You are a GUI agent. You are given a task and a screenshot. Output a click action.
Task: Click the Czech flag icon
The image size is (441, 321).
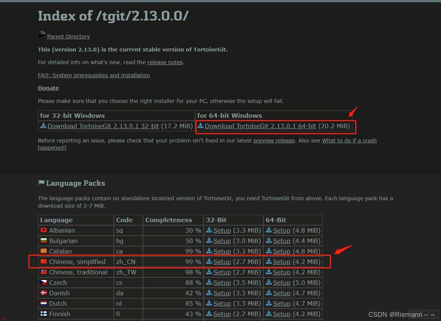coord(44,282)
